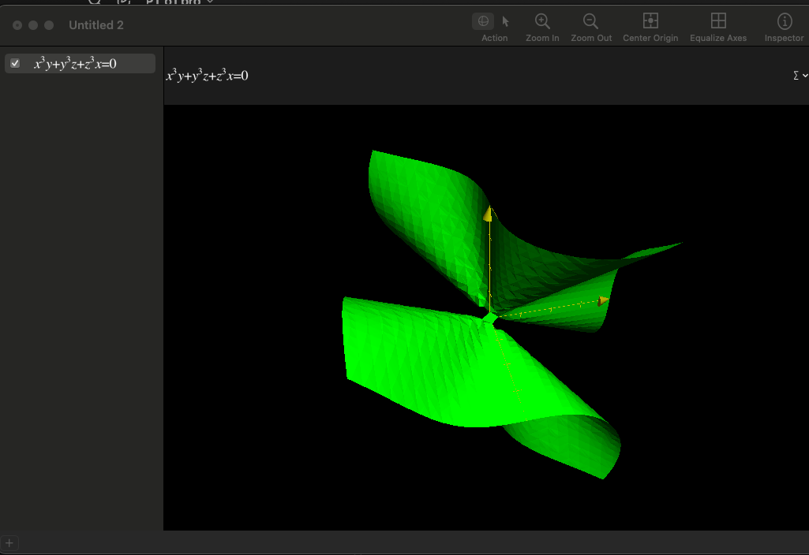Uncheck the x³y+y³z+z³x=0 equation checkbox
Image resolution: width=809 pixels, height=555 pixels.
coord(15,63)
